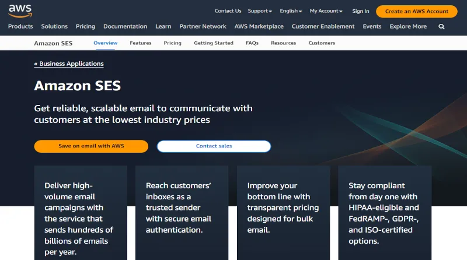Open the Customer Enablement menu
The width and height of the screenshot is (467, 260).
click(323, 26)
